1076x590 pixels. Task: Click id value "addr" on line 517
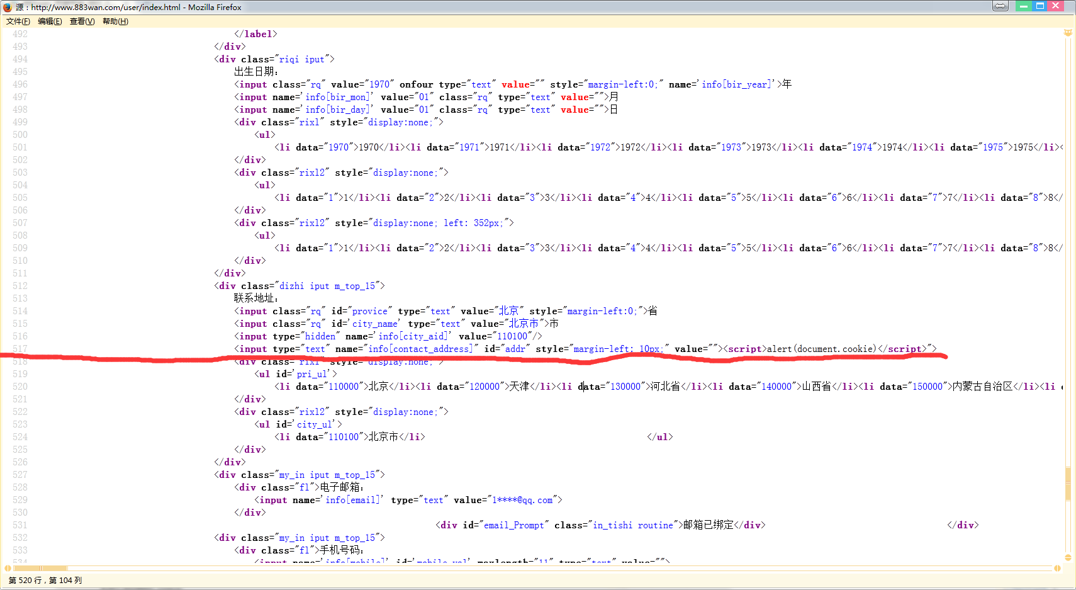[x=515, y=349]
